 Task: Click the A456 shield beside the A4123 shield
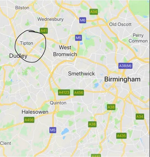[x=79, y=93]
